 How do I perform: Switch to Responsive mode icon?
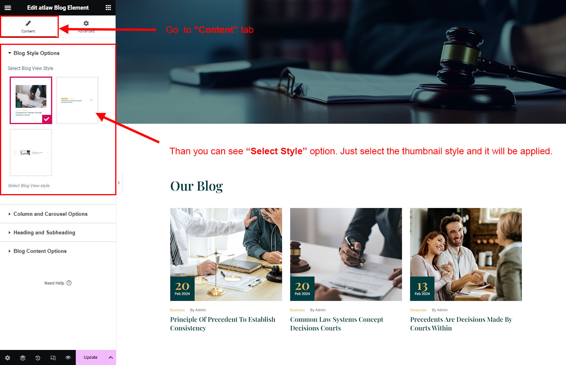click(53, 358)
